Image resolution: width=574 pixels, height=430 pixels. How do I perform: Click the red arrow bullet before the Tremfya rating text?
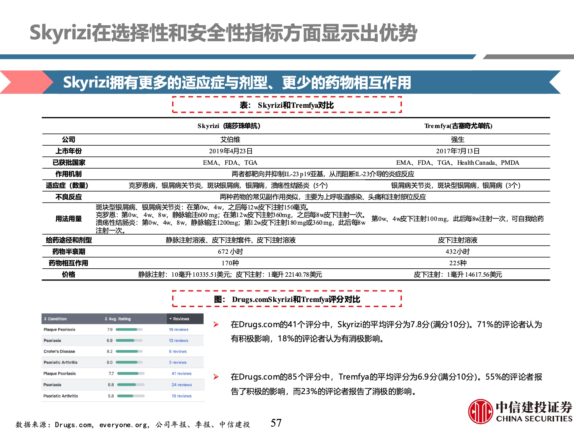pos(216,377)
